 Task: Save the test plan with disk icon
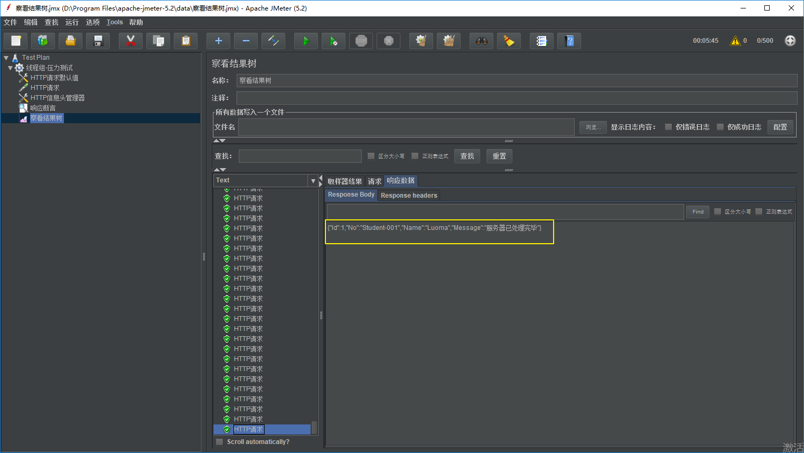[98, 41]
